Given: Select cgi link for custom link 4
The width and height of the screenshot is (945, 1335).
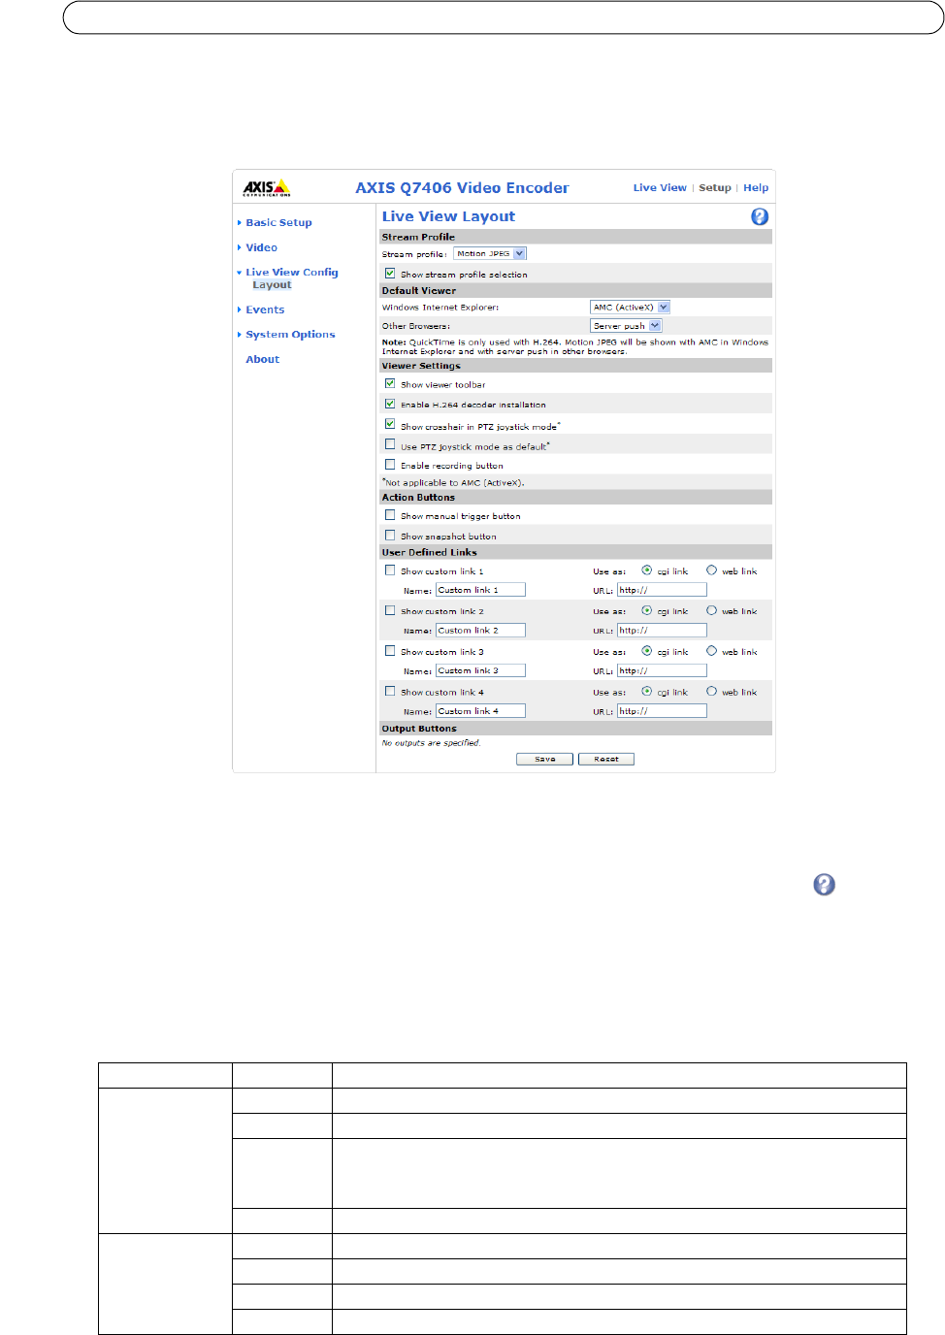Looking at the screenshot, I should (x=647, y=692).
